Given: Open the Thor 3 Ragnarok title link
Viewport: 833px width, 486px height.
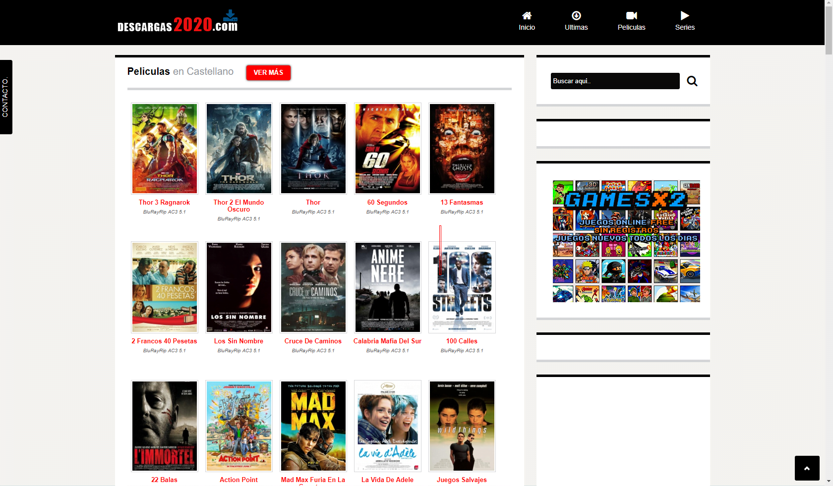Looking at the screenshot, I should tap(164, 203).
